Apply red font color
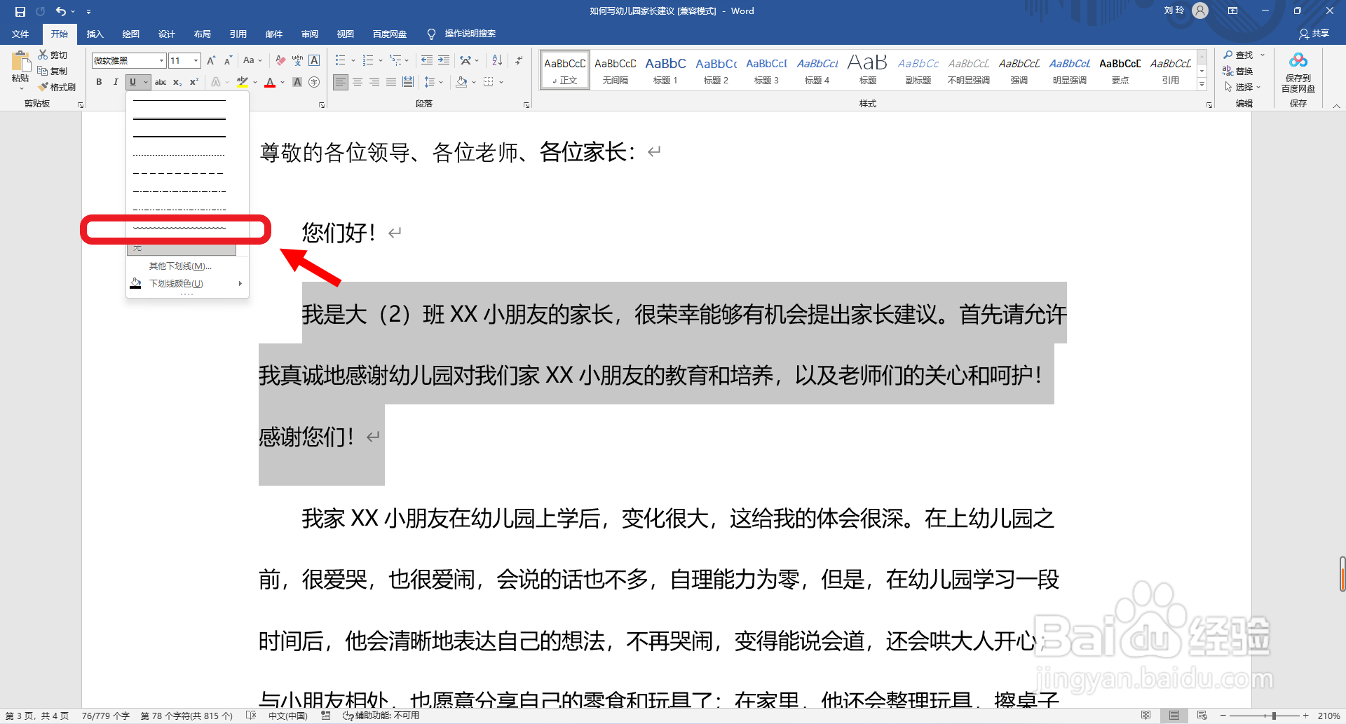 tap(271, 82)
